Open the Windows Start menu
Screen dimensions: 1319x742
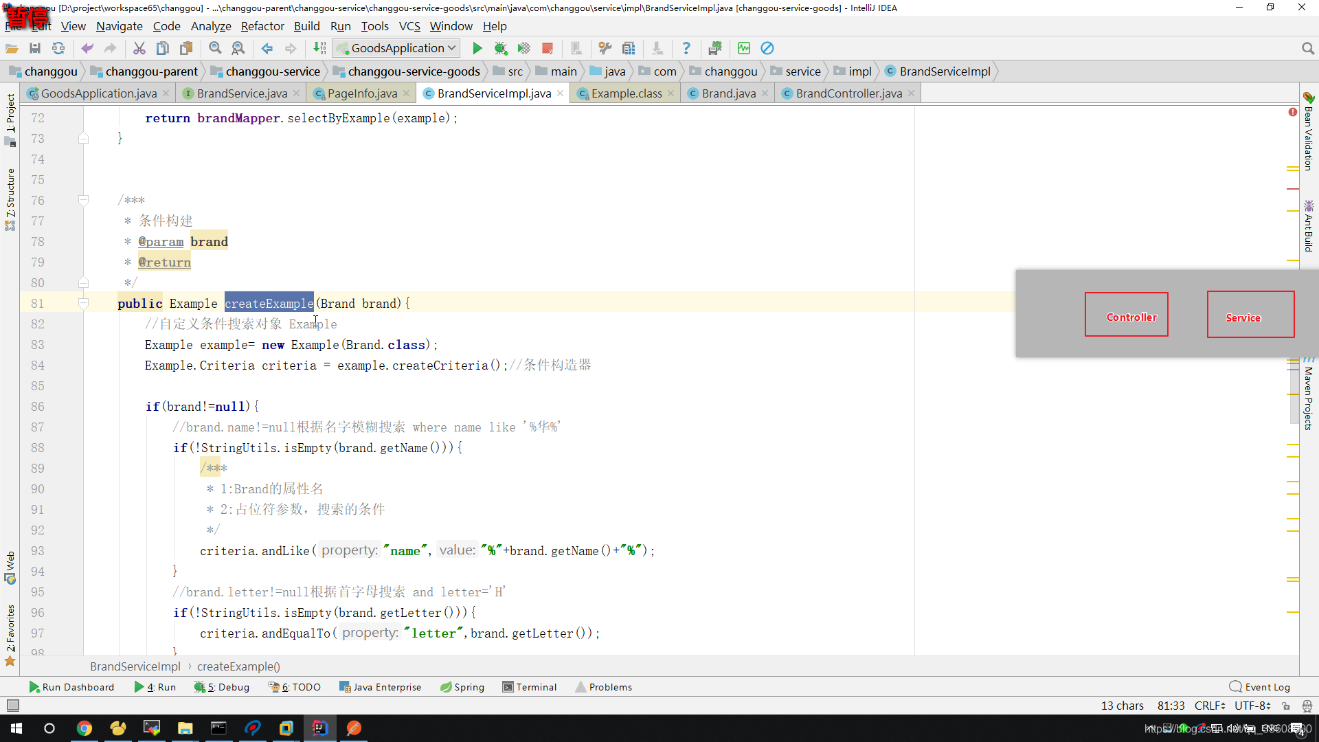16,728
